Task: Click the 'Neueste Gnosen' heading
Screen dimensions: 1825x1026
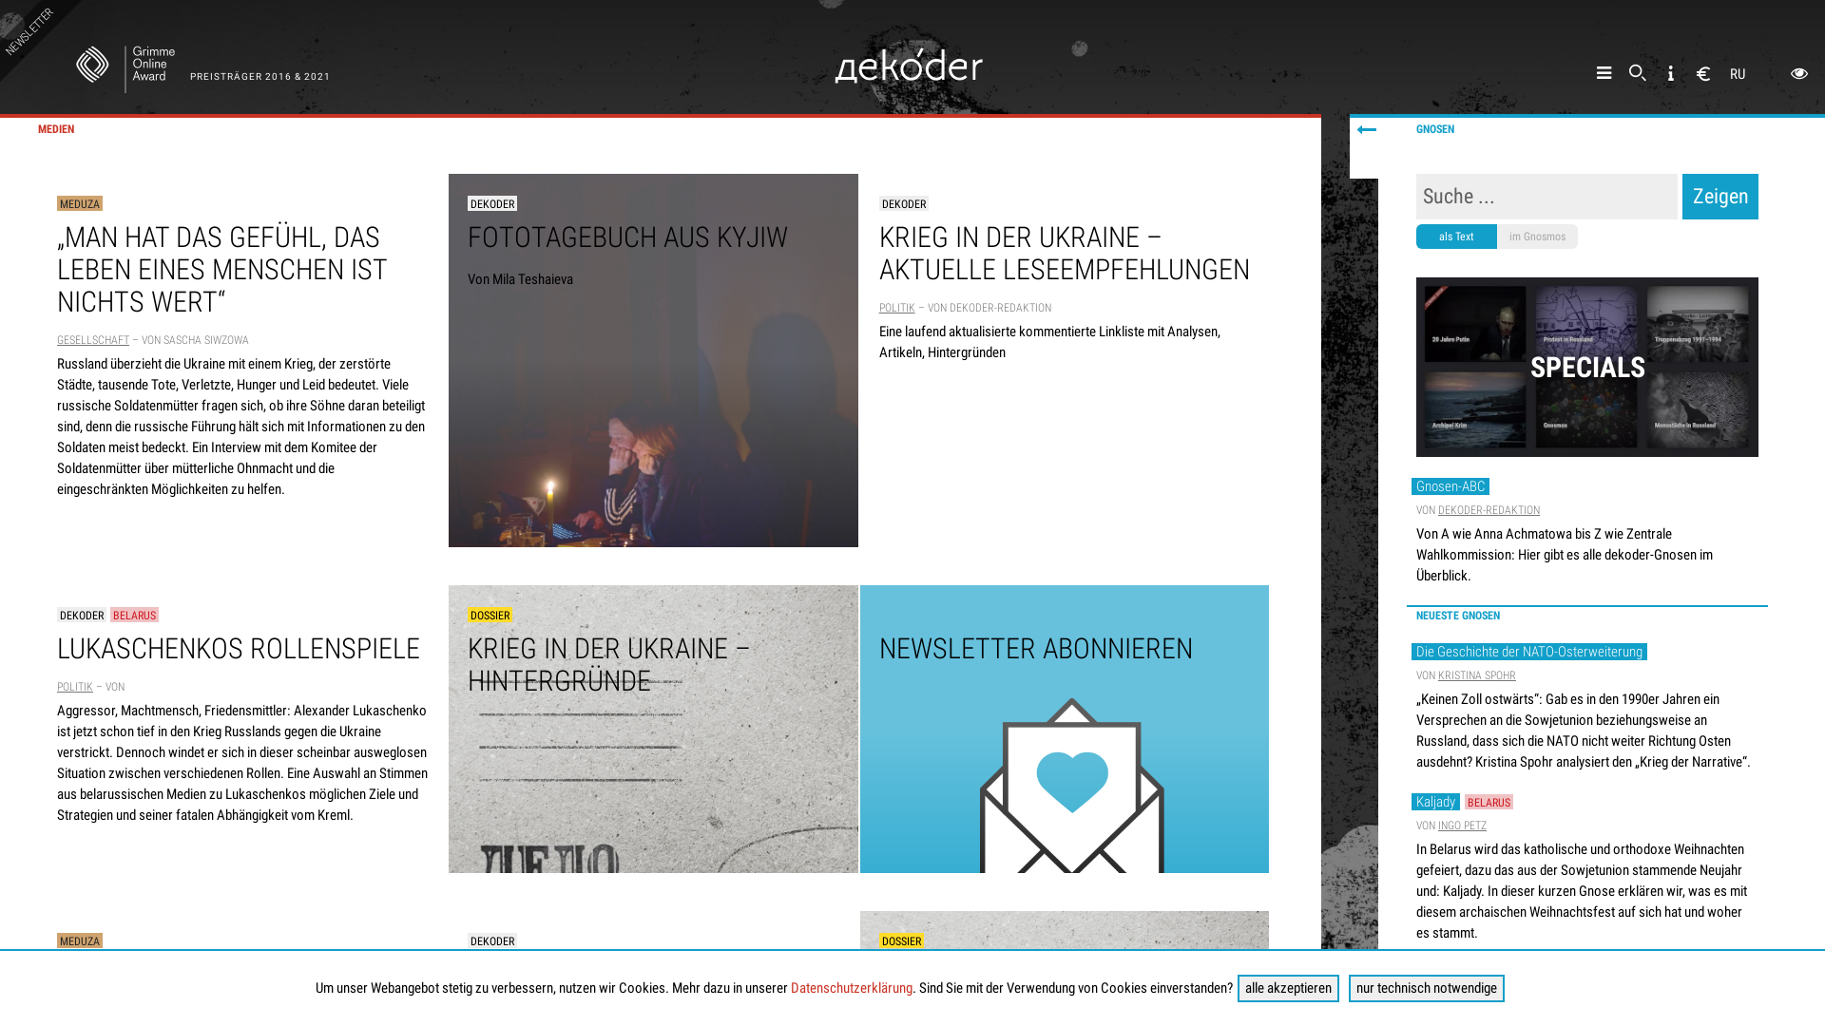Action: click(1458, 616)
